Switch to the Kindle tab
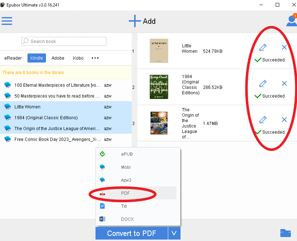The image size is (297, 241). coord(37,58)
